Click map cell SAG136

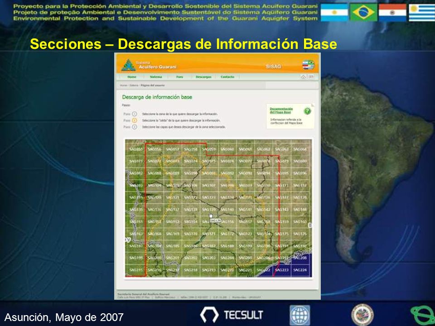(x=154, y=210)
